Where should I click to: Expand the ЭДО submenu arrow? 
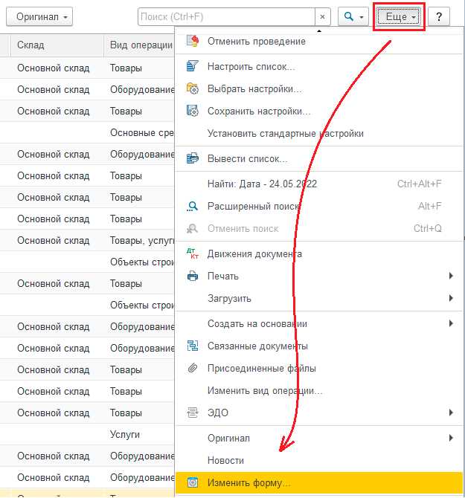click(451, 413)
